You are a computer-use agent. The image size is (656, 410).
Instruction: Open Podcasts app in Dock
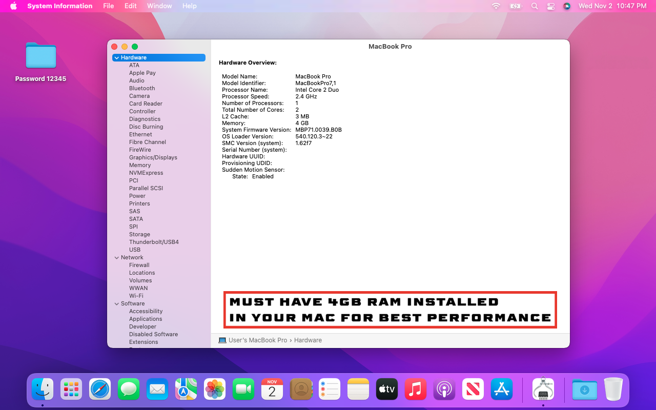pos(444,389)
